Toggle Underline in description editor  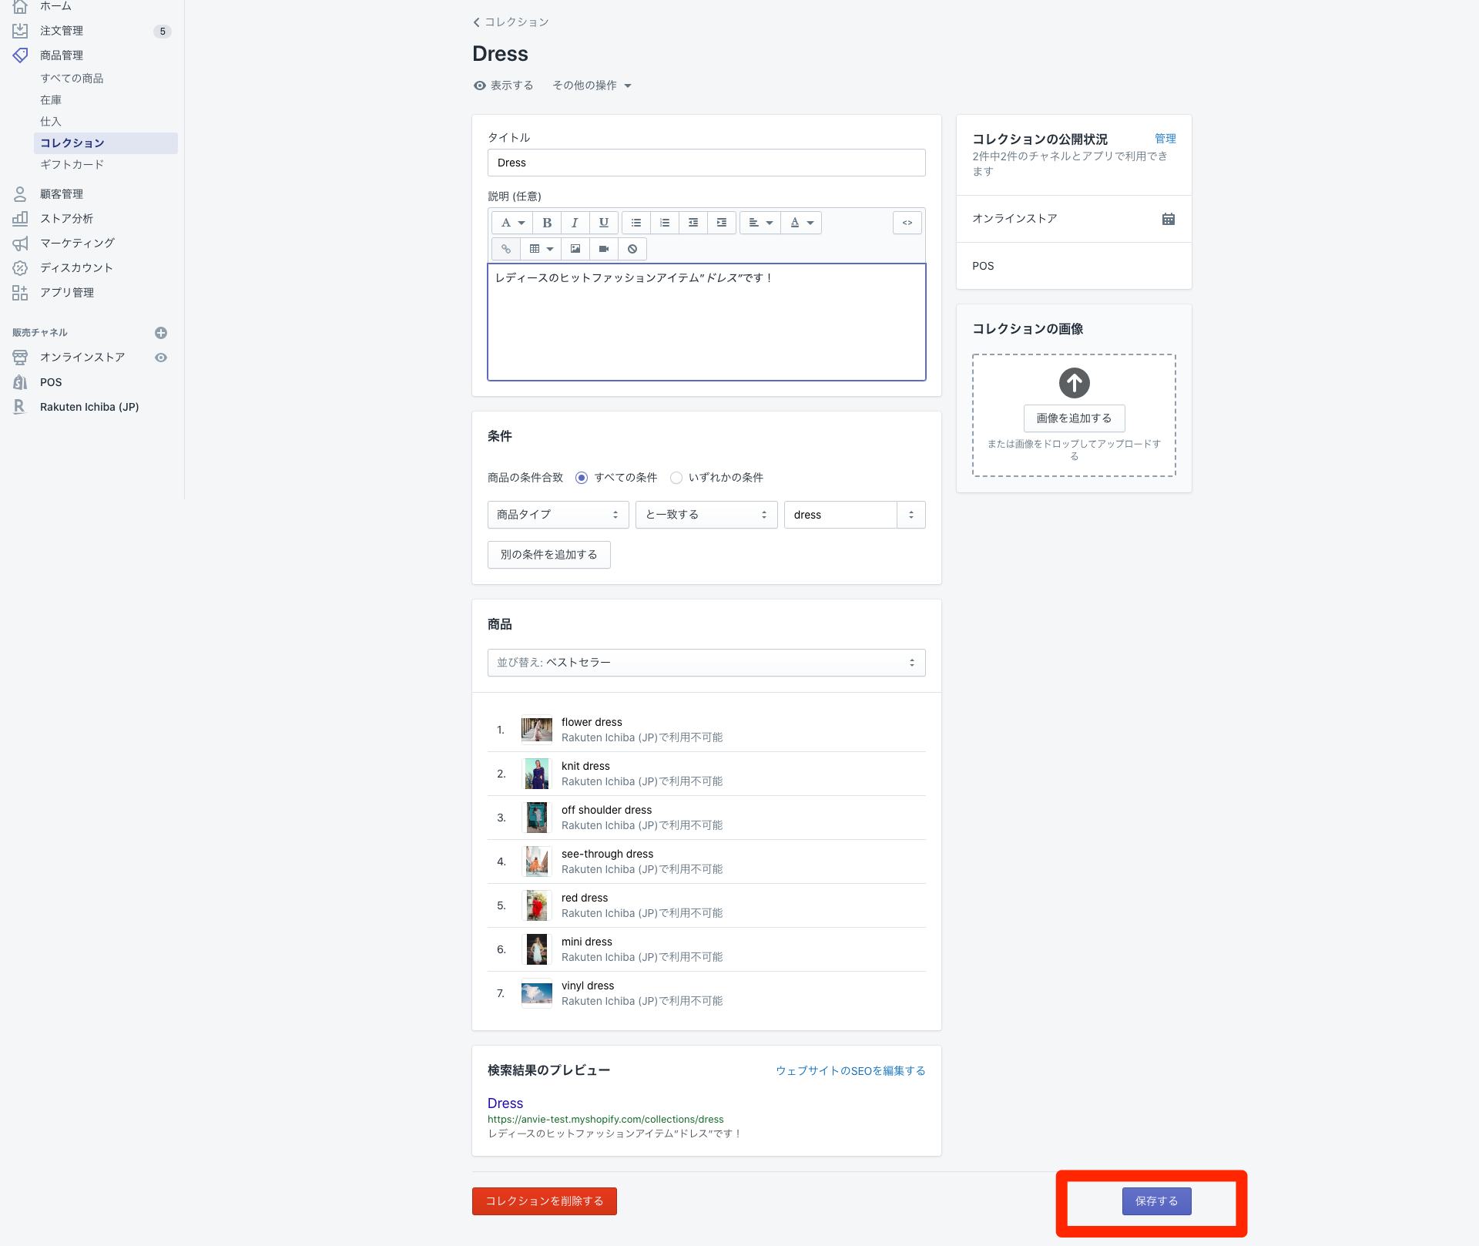pyautogui.click(x=604, y=223)
